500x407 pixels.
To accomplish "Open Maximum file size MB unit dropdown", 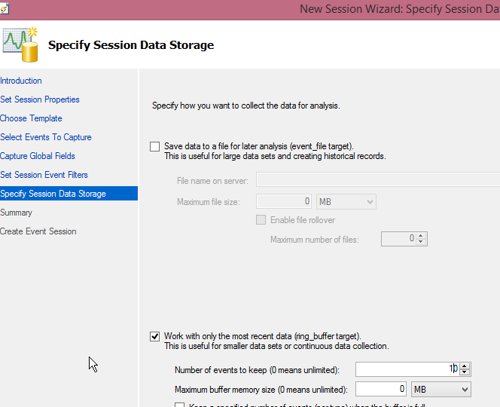I will [346, 202].
